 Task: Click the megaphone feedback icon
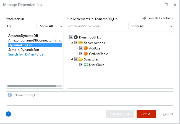click(x=144, y=18)
